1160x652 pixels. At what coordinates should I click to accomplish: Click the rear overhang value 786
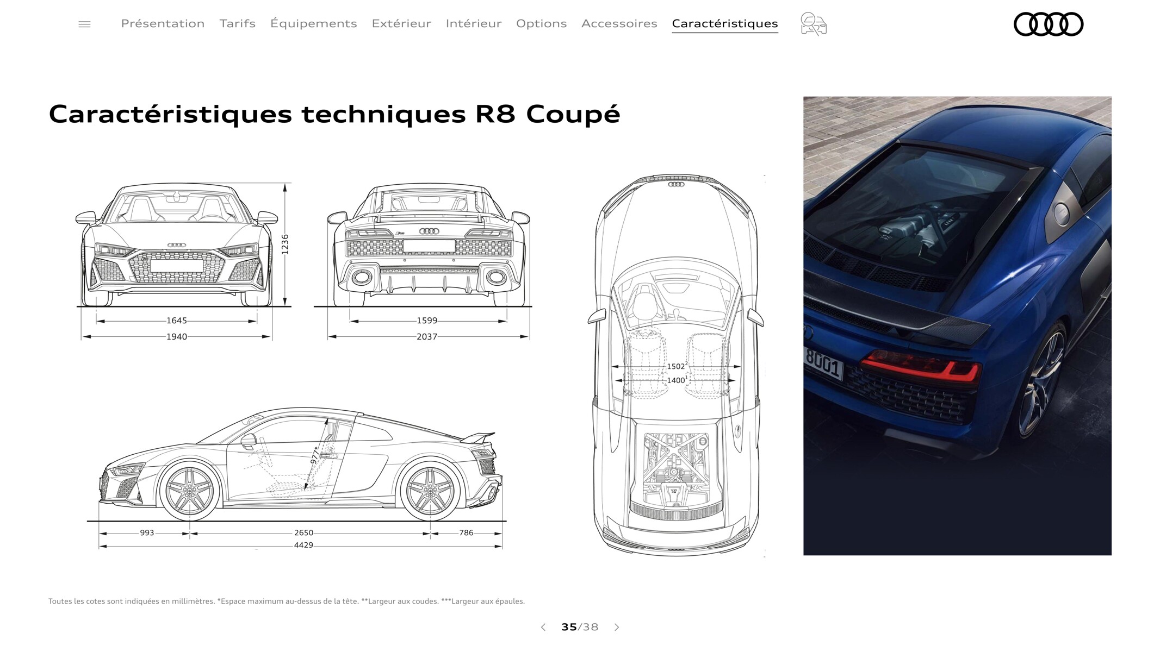click(x=466, y=533)
